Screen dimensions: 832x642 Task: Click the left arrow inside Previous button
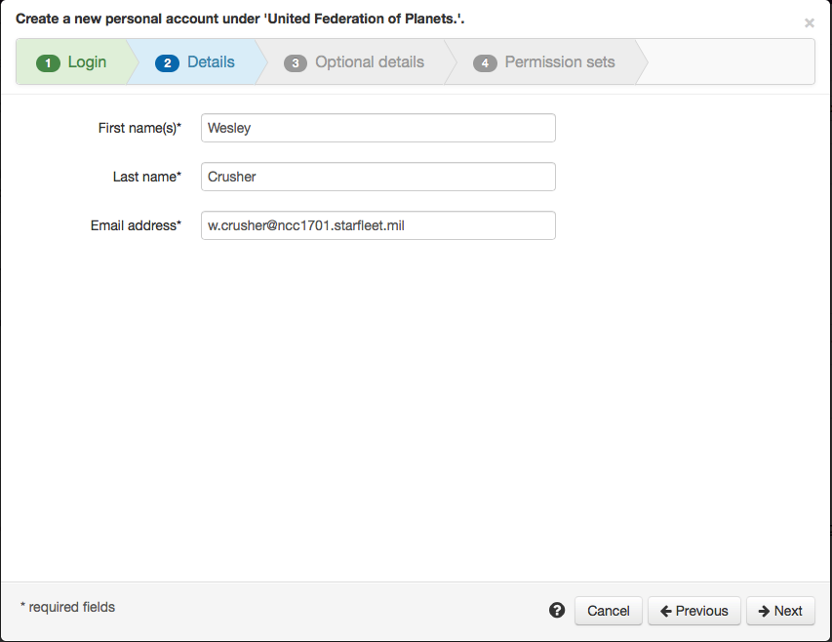[669, 611]
